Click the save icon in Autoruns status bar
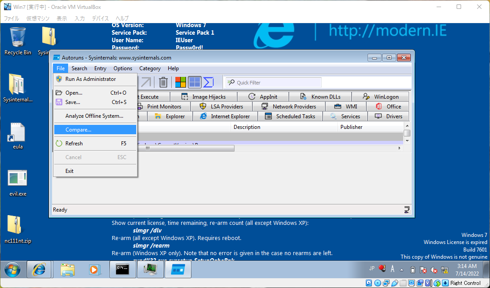 (407, 210)
